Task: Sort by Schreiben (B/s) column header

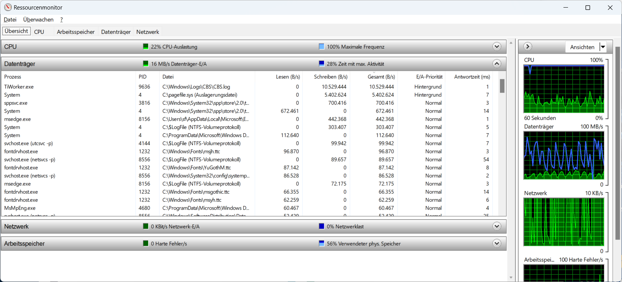Action: pyautogui.click(x=327, y=76)
